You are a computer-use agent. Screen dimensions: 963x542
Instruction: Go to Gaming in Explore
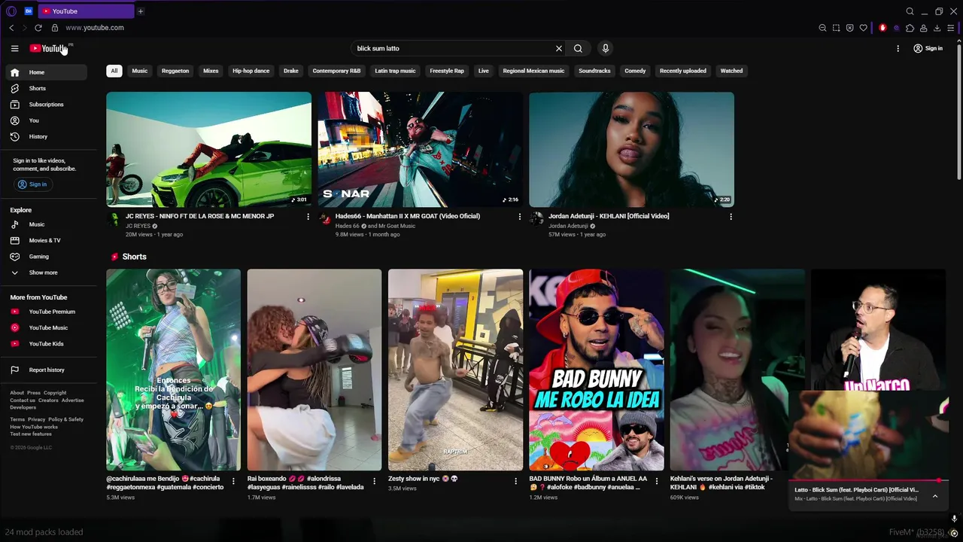pos(47,257)
